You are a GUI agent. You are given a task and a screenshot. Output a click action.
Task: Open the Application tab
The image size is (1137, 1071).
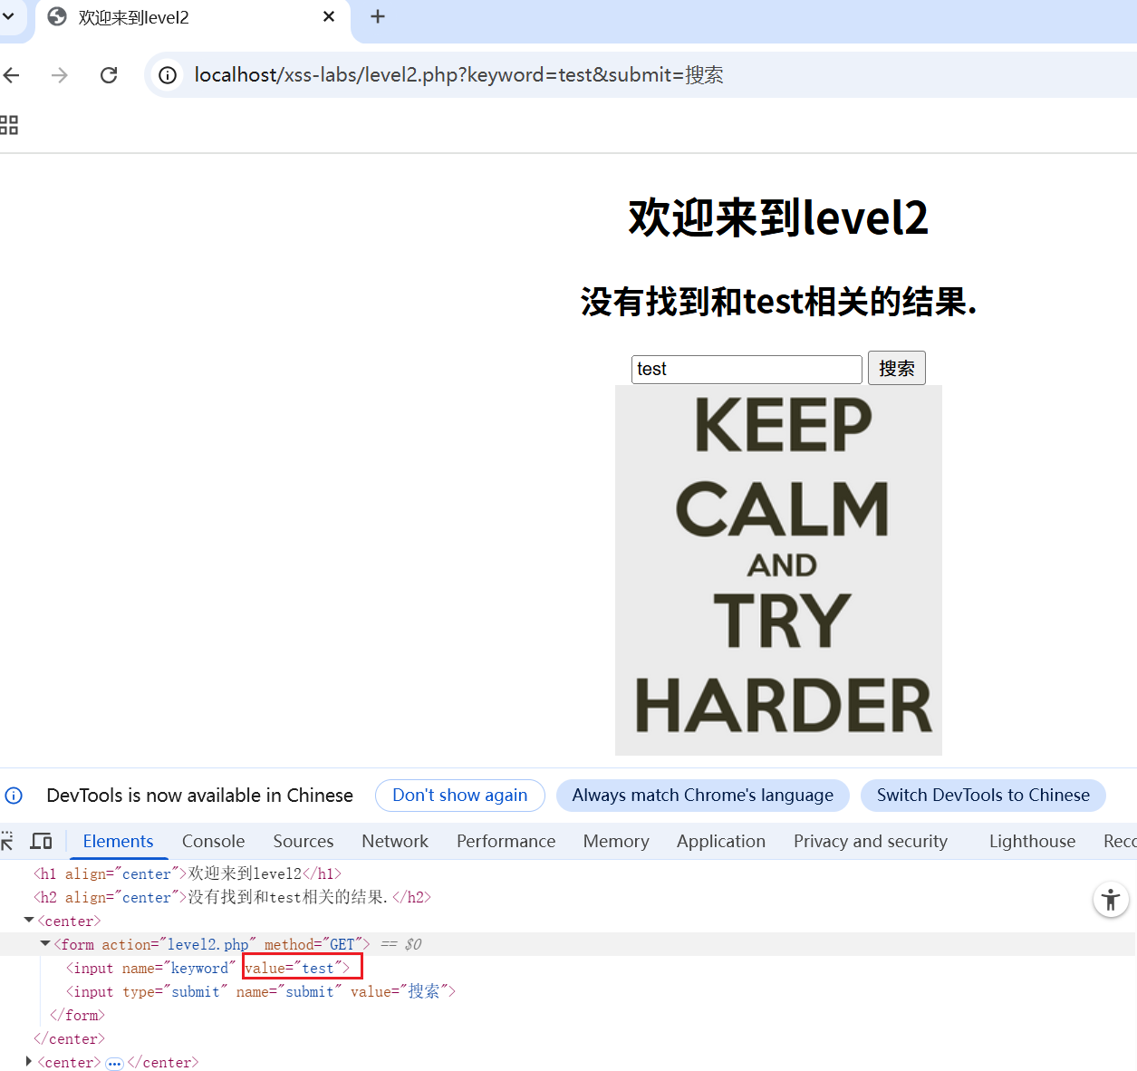coord(721,841)
